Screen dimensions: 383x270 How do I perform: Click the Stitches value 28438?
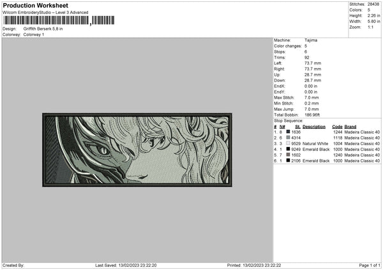pos(373,4)
